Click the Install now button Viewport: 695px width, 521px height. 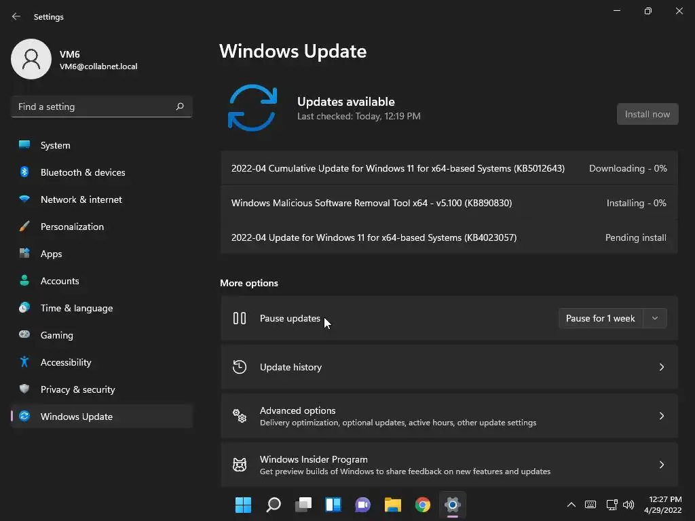(647, 114)
